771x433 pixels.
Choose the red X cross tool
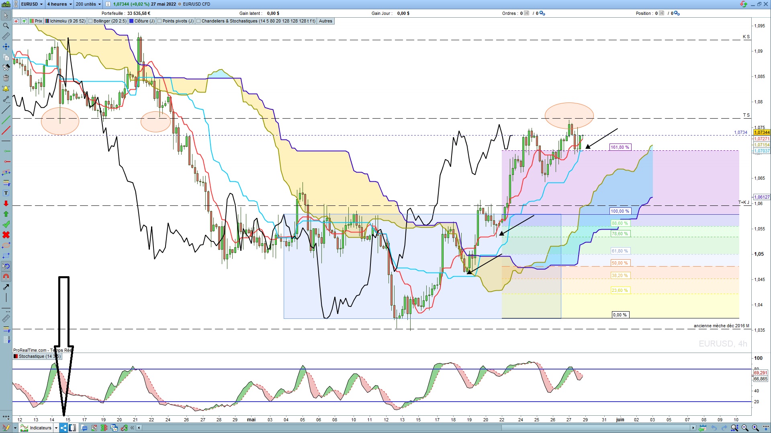pos(6,235)
